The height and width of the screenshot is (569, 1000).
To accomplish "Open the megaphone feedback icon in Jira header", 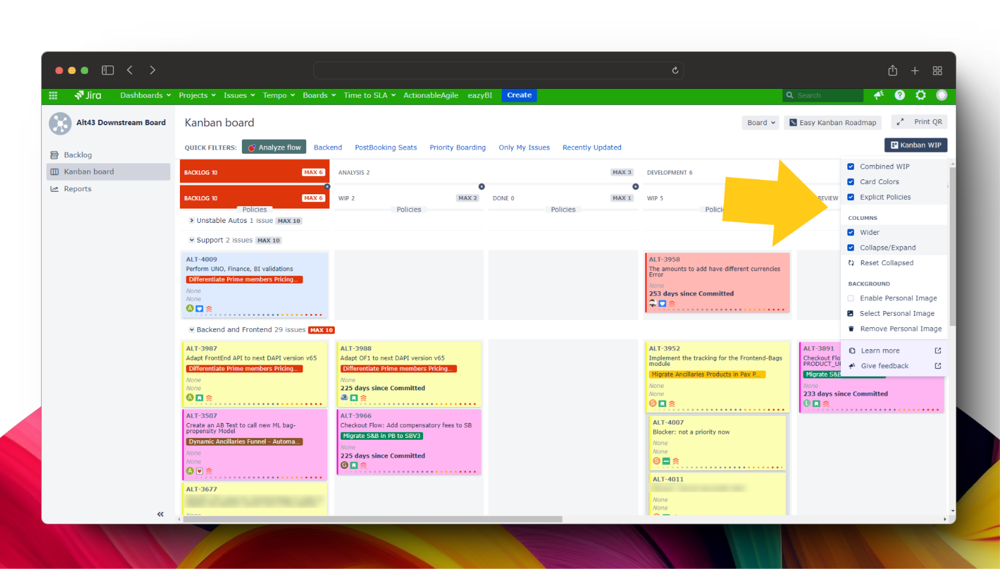I will coord(878,95).
